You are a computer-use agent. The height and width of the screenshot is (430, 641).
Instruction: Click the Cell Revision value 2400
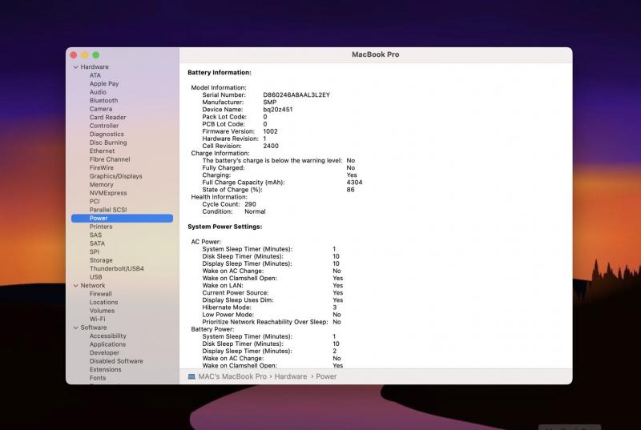pyautogui.click(x=271, y=146)
